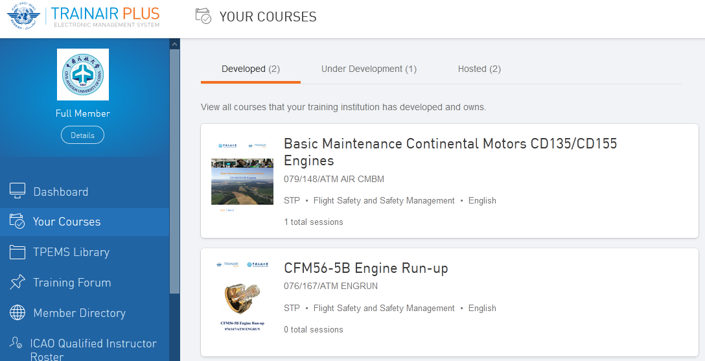Image resolution: width=705 pixels, height=361 pixels.
Task: Open Member Directory from sidebar menu
Action: [79, 313]
